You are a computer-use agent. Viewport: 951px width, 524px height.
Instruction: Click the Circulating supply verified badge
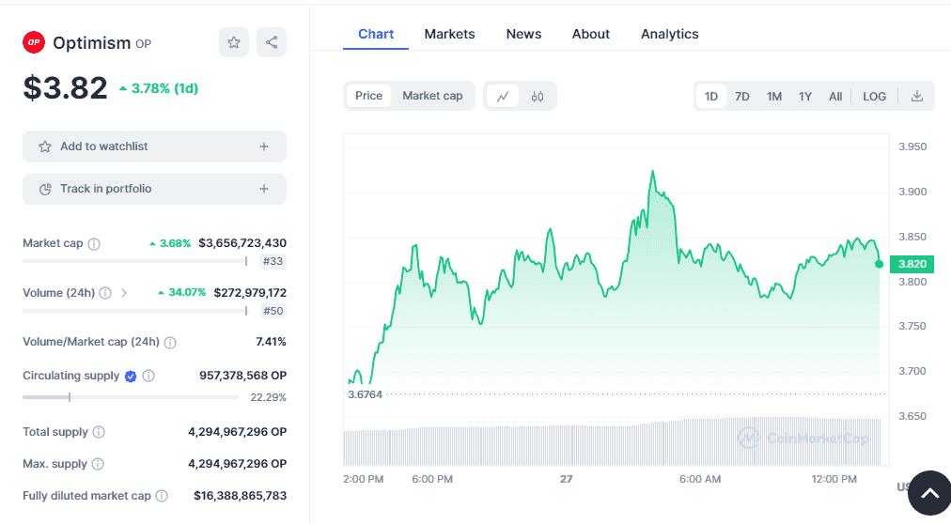(x=131, y=377)
